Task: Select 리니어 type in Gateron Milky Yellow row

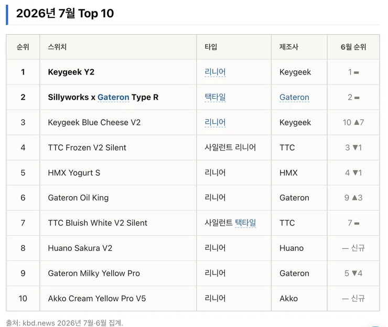Action: coord(215,273)
